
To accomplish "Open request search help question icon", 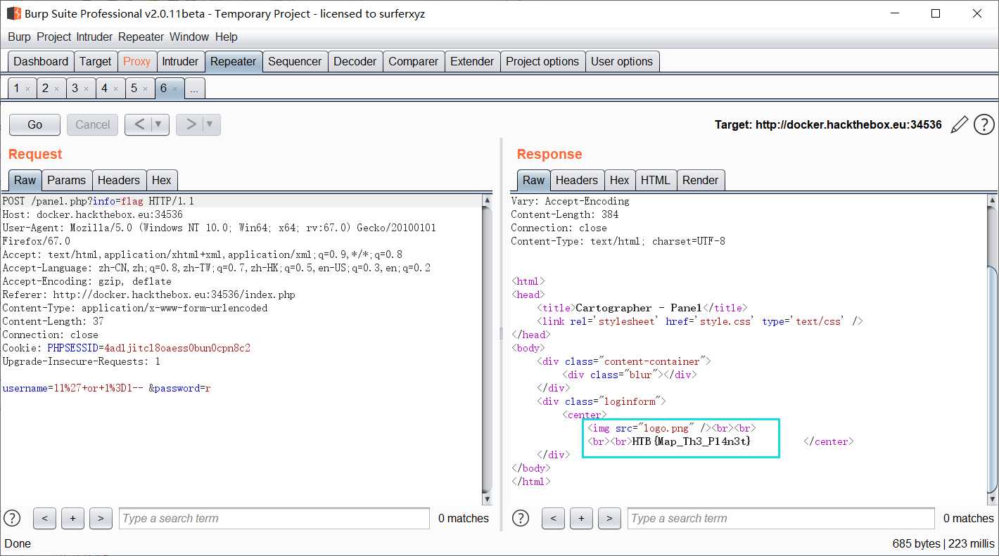I will [x=12, y=518].
